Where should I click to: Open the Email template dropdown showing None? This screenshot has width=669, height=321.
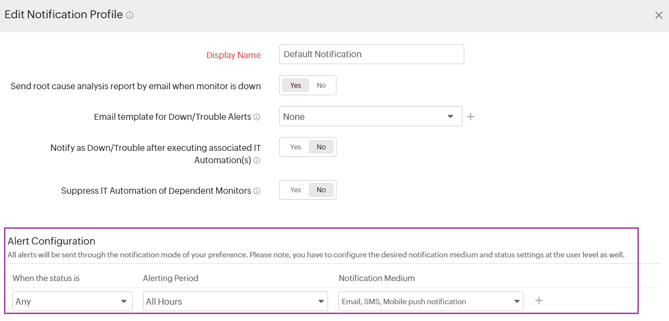(370, 117)
